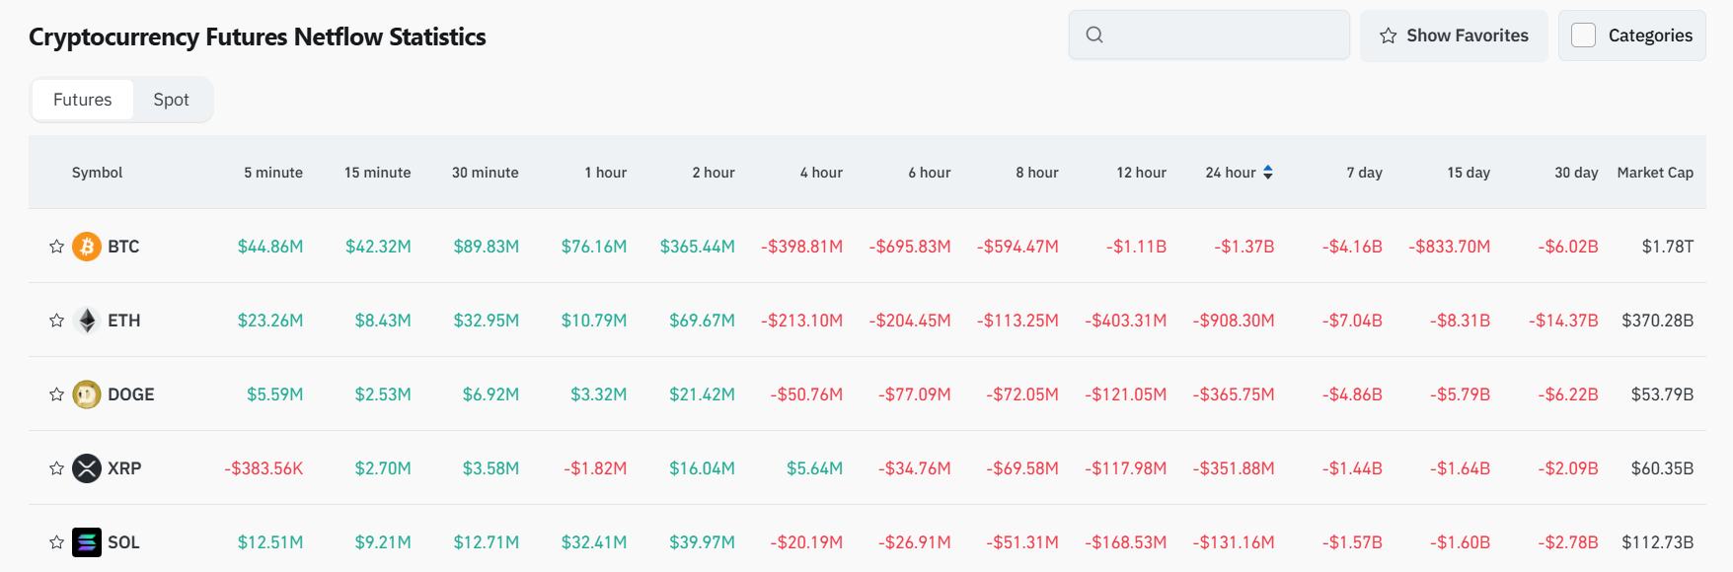
Task: Click ETH 2 hour value $69.67M
Action: coord(702,321)
